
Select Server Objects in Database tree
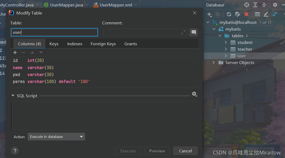(x=240, y=62)
